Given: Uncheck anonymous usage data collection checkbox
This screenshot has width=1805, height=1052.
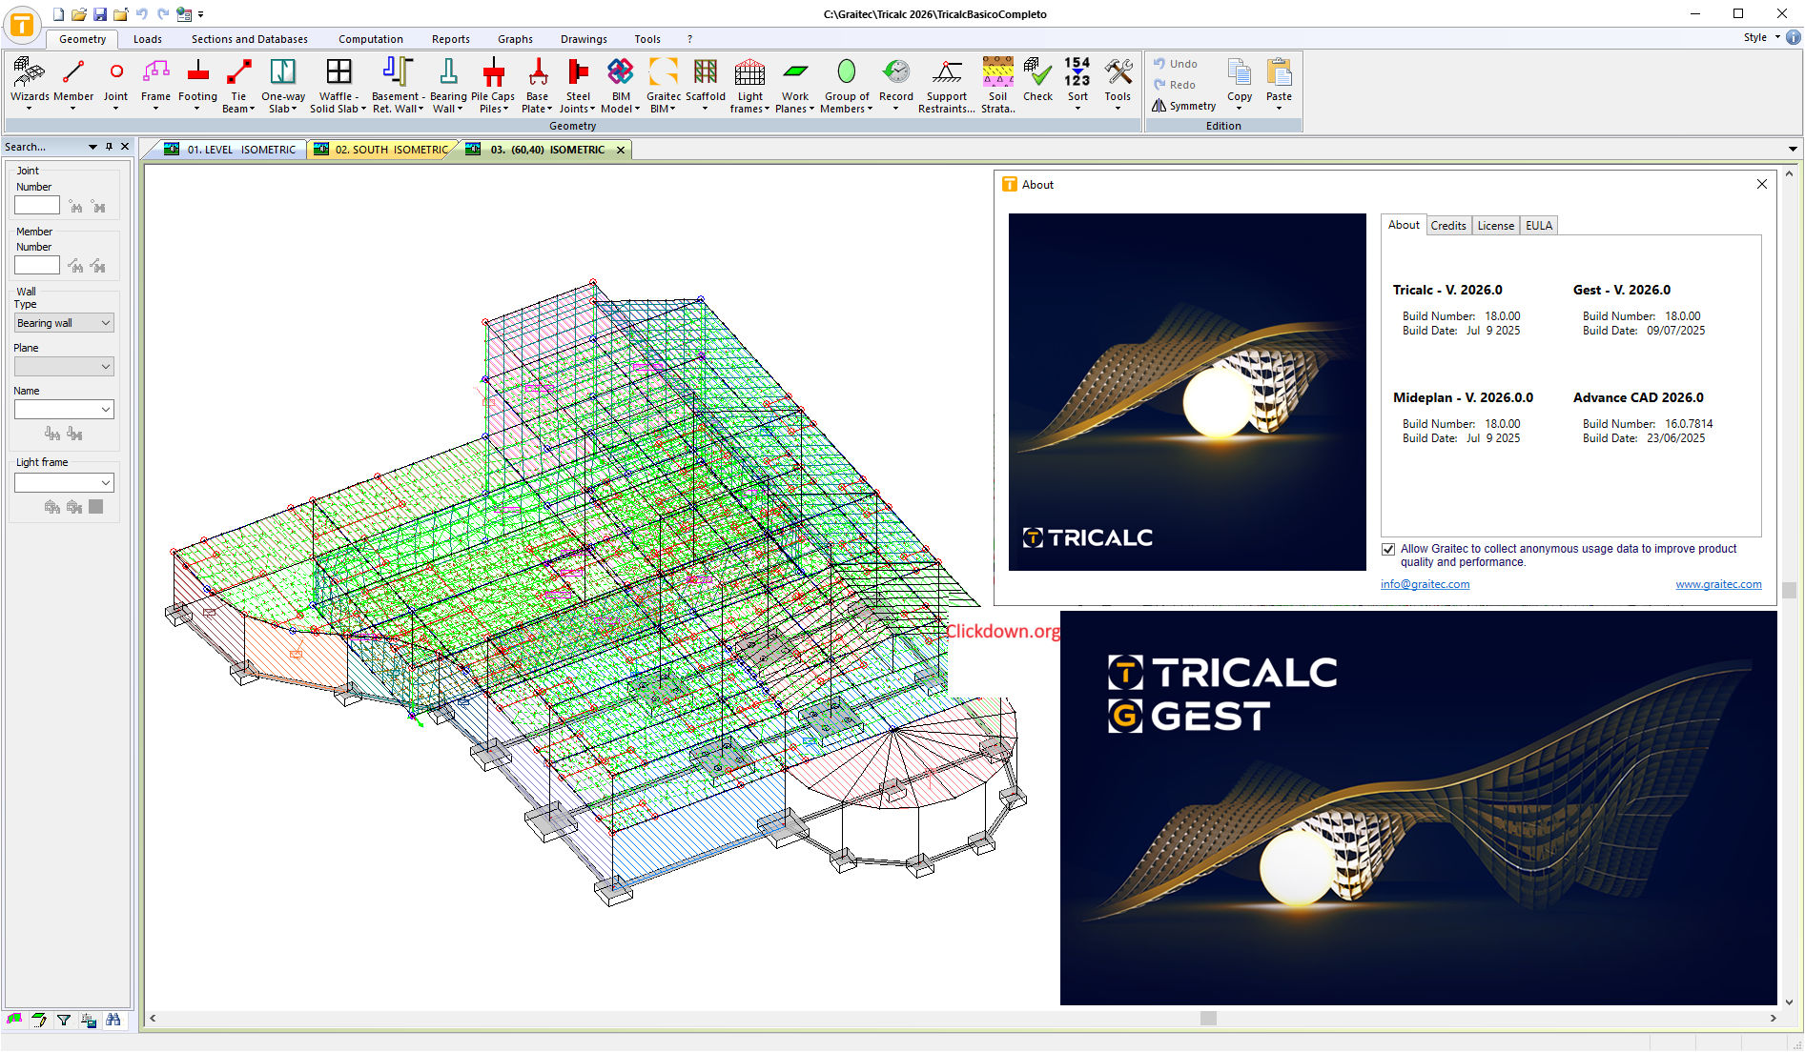Looking at the screenshot, I should pos(1388,550).
